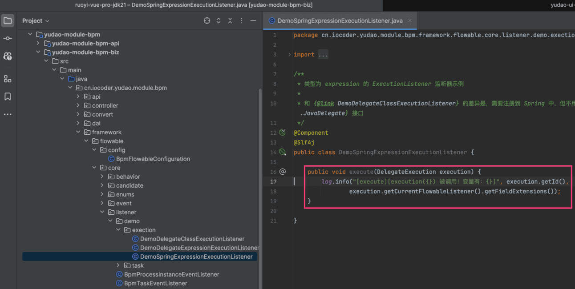Open the Bookmarks tool window icon

coord(8,96)
